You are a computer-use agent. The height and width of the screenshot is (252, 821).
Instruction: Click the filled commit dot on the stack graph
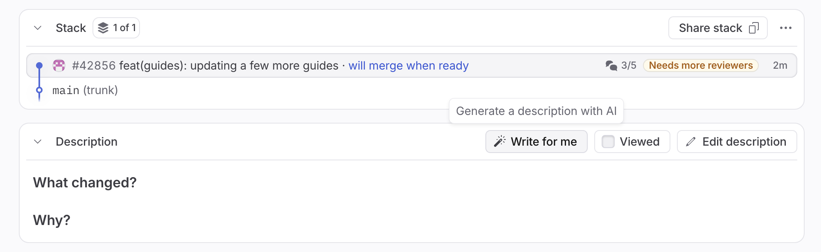pos(39,65)
